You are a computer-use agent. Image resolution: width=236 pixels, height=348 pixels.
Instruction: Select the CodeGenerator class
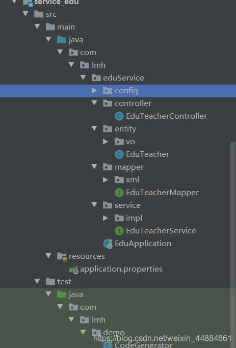click(x=143, y=344)
